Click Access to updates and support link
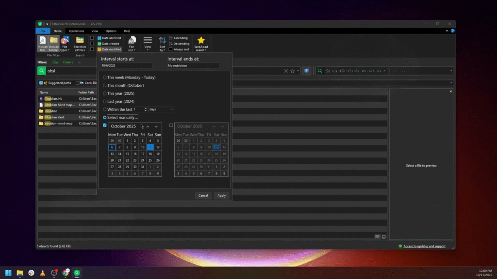497x279 pixels. [x=424, y=246]
